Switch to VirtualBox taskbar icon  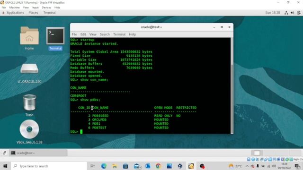pos(180,166)
